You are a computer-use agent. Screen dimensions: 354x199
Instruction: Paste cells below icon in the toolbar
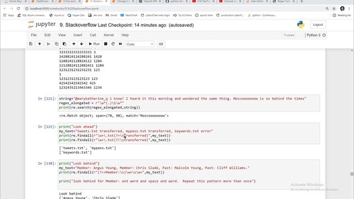point(65,44)
